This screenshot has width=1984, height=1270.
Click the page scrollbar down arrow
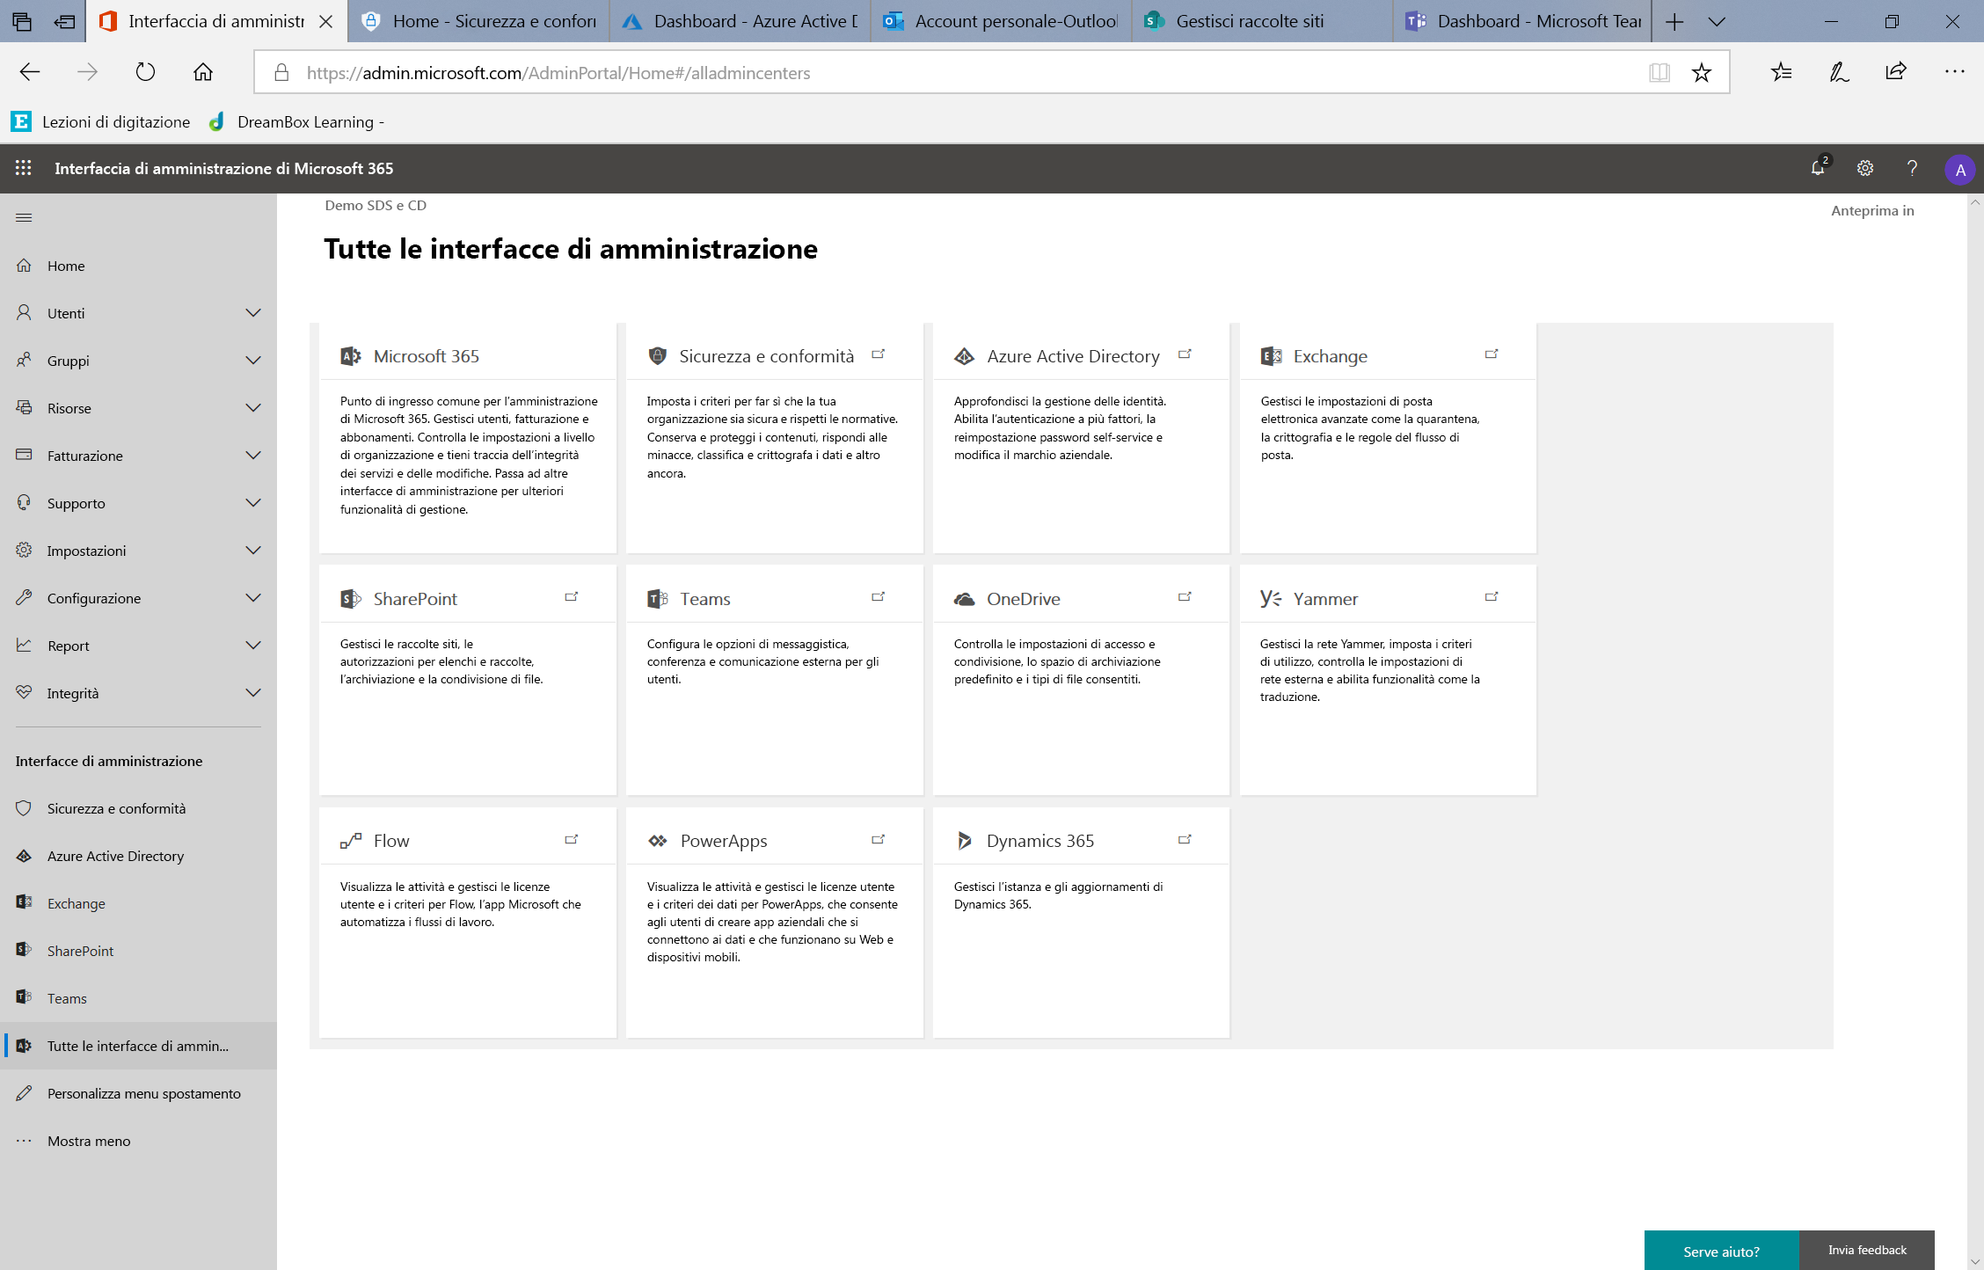click(1975, 1262)
